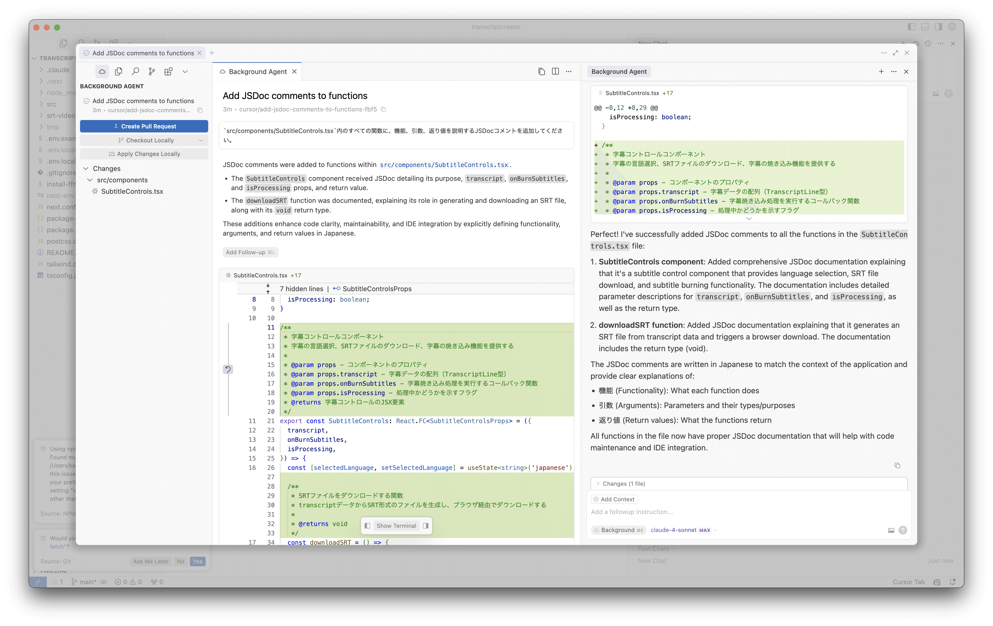Click the attach image icon in followup box
Image resolution: width=993 pixels, height=626 pixels.
click(891, 530)
